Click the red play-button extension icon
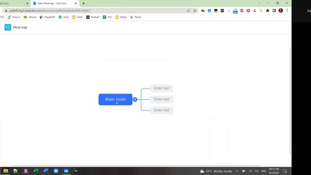311x175 pixels. 248,11
